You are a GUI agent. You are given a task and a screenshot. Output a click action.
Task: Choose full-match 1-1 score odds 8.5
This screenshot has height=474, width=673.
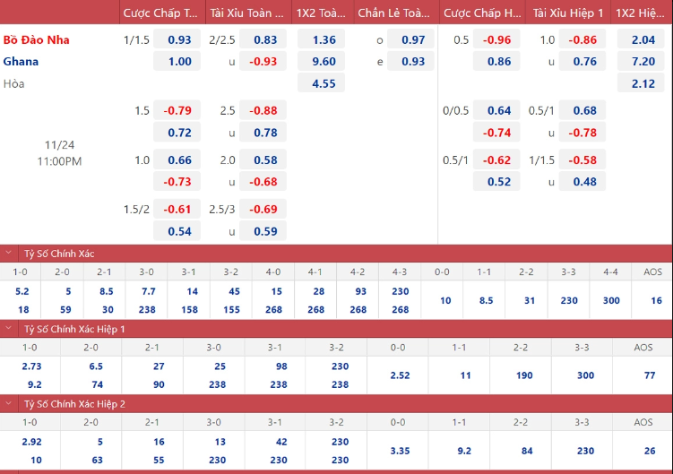point(486,300)
